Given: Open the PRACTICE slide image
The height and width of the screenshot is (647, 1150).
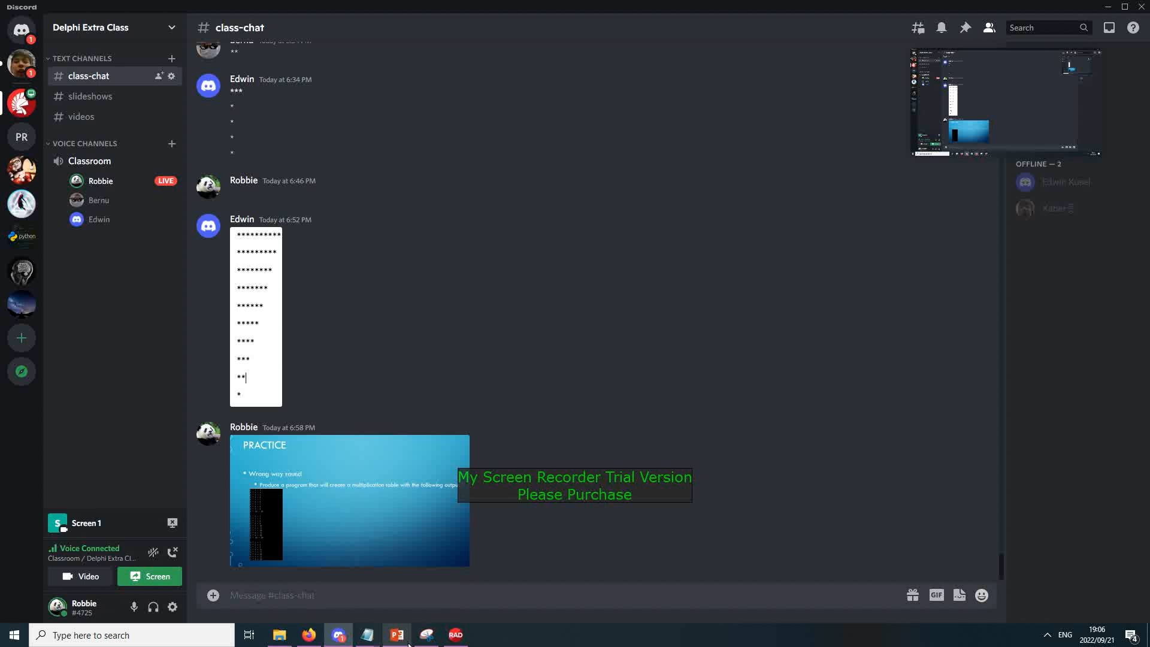Looking at the screenshot, I should tap(350, 501).
